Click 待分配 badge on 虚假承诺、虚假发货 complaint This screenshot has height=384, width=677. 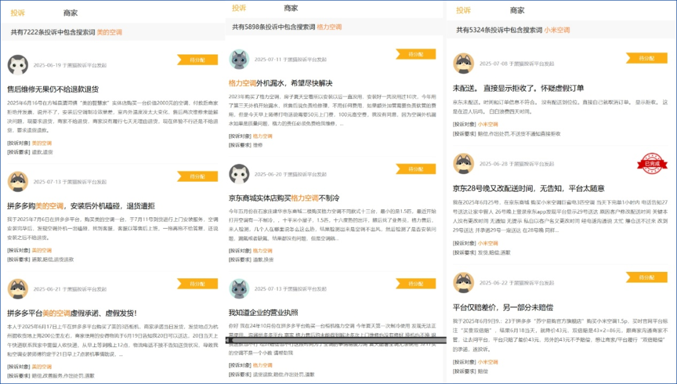tap(197, 284)
